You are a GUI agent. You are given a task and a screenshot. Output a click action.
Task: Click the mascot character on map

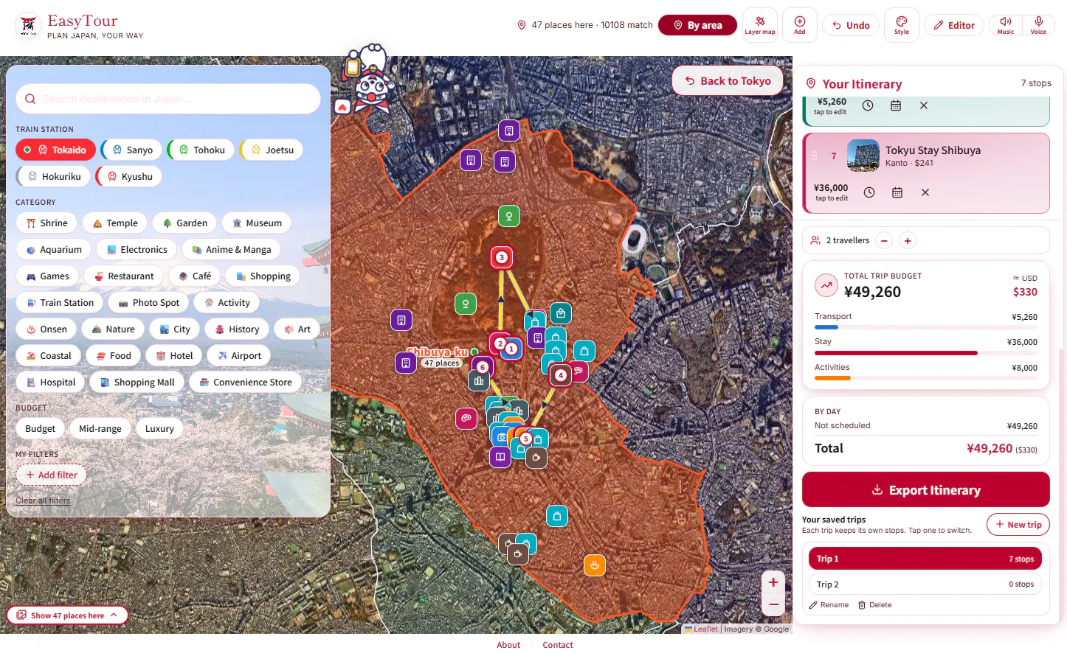371,78
